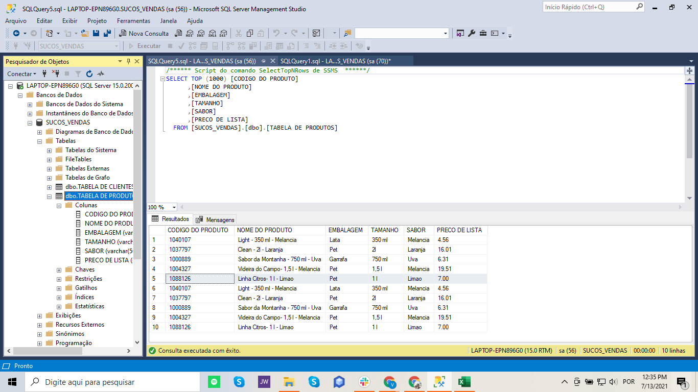Click the Windows Start button
The image size is (698, 392).
12,381
